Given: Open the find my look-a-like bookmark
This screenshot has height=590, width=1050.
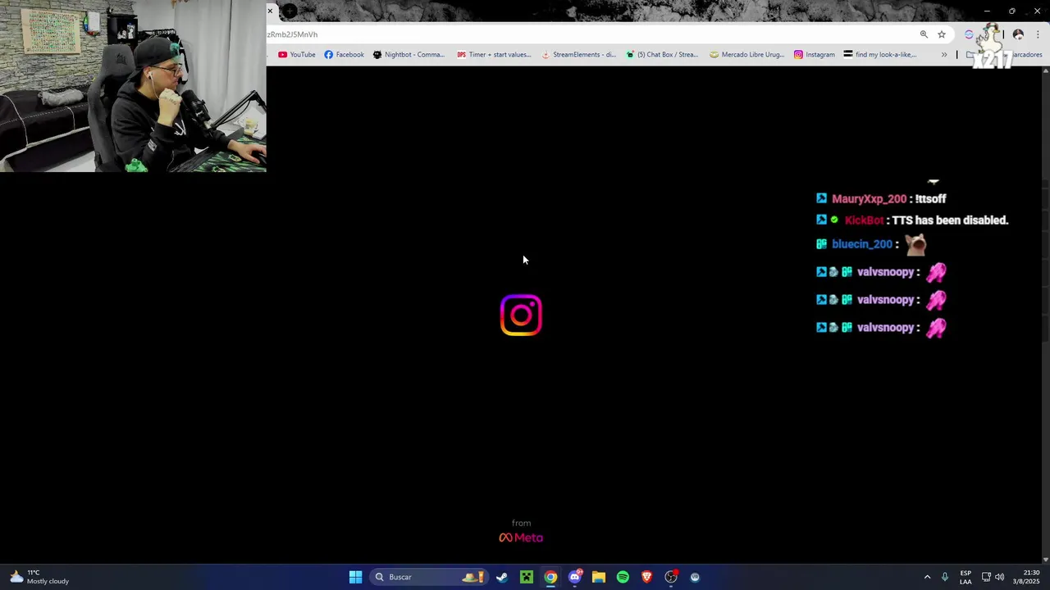Looking at the screenshot, I should 880,55.
